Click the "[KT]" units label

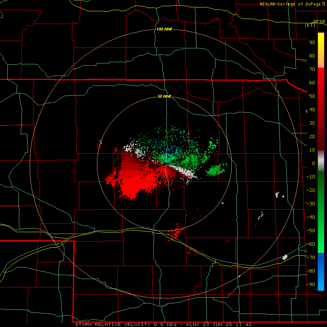(x=310, y=25)
